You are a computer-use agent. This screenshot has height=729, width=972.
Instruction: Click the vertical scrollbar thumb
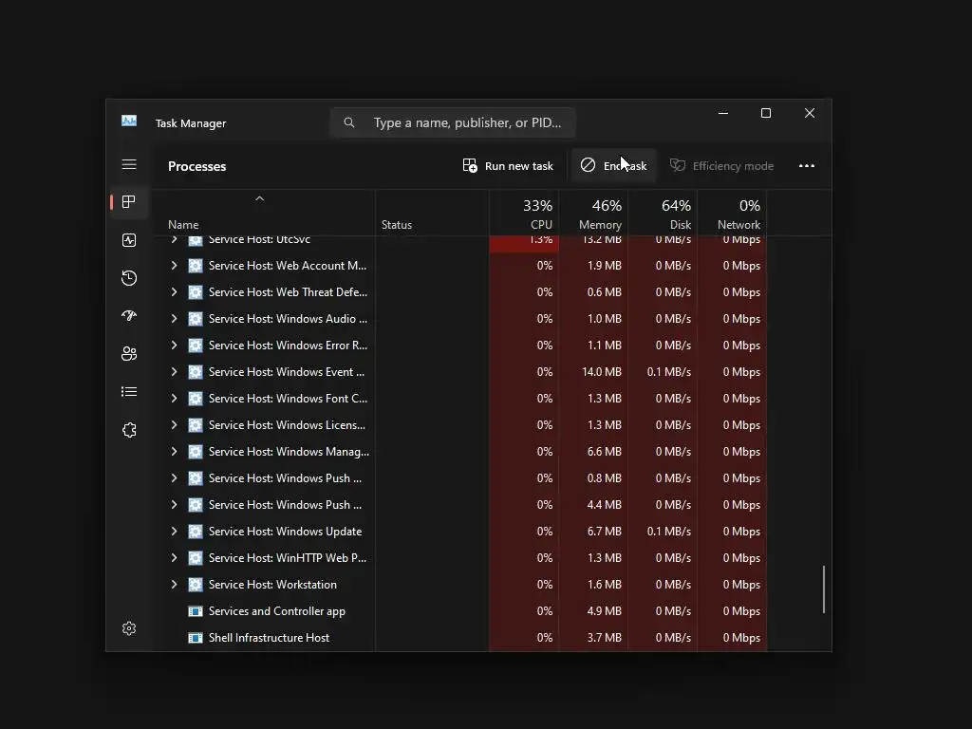coord(824,589)
